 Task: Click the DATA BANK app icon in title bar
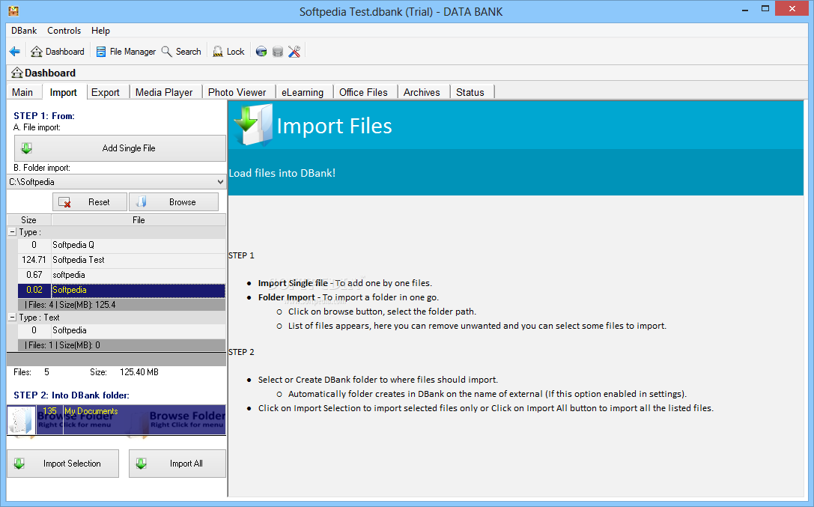coord(13,10)
